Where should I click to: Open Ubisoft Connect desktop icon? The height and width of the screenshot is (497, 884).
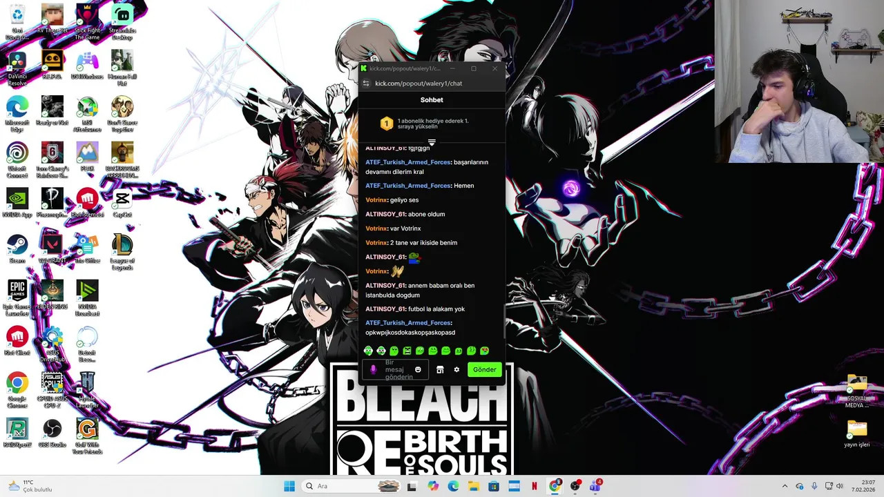pyautogui.click(x=17, y=160)
